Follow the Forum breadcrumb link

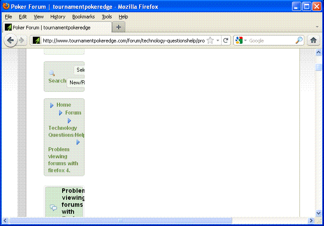click(x=73, y=113)
